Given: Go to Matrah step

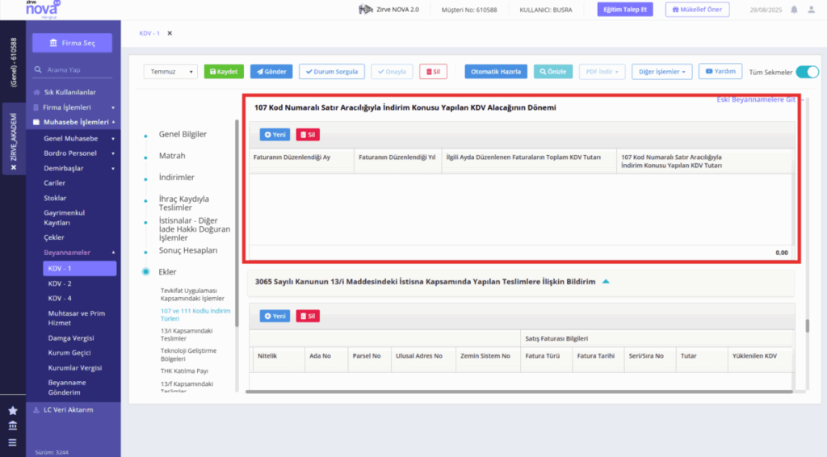Looking at the screenshot, I should click(172, 156).
